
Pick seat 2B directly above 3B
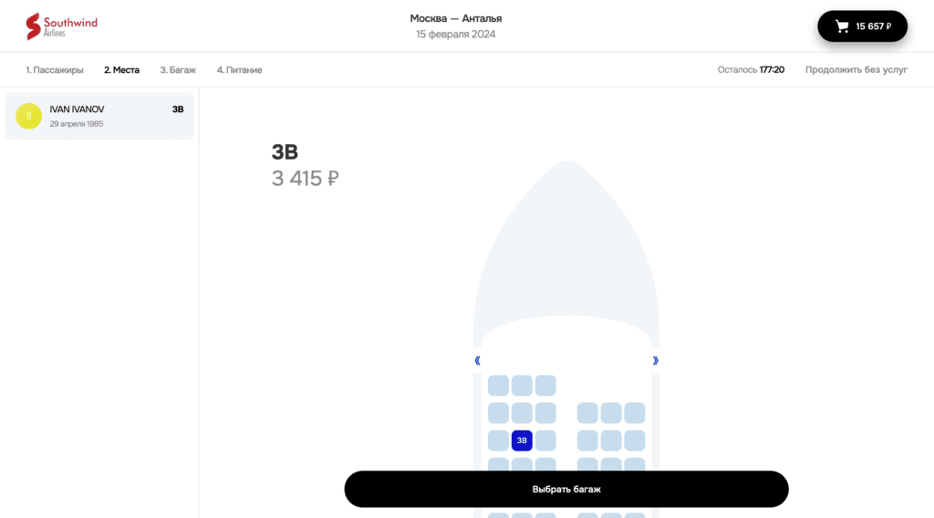(x=522, y=413)
